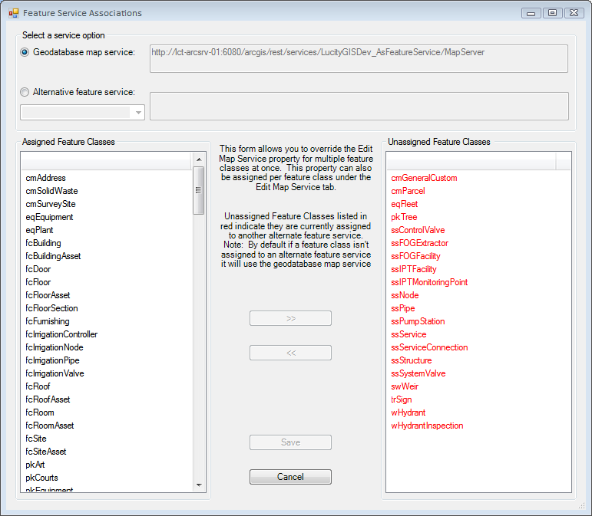592x516 pixels.
Task: Select cmGeneralCustom in unassigned list
Action: [424, 178]
